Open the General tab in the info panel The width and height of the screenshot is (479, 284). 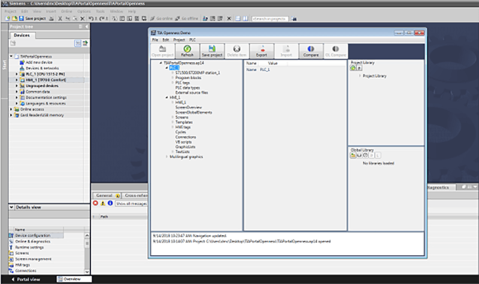point(107,196)
